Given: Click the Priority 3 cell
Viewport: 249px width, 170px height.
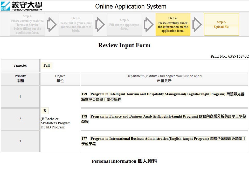Looking at the screenshot, I should coord(20,141).
